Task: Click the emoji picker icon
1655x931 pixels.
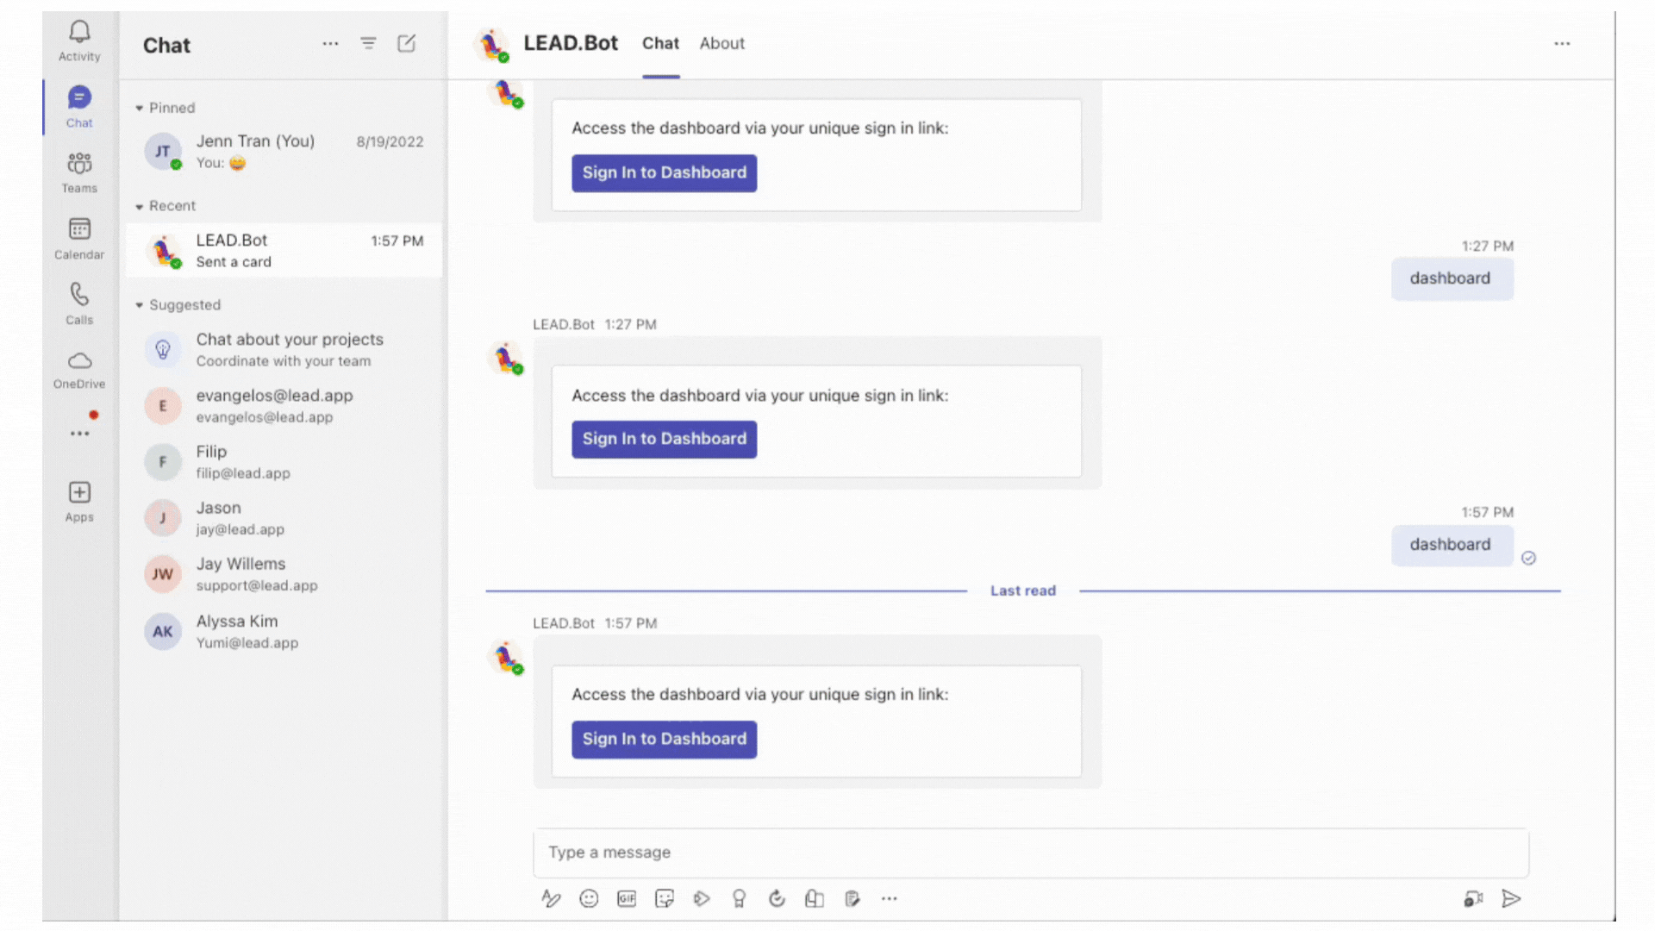Action: click(589, 899)
